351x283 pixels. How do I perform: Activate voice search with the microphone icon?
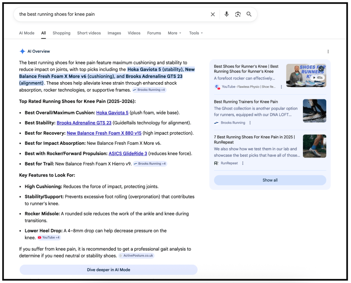[x=227, y=14]
